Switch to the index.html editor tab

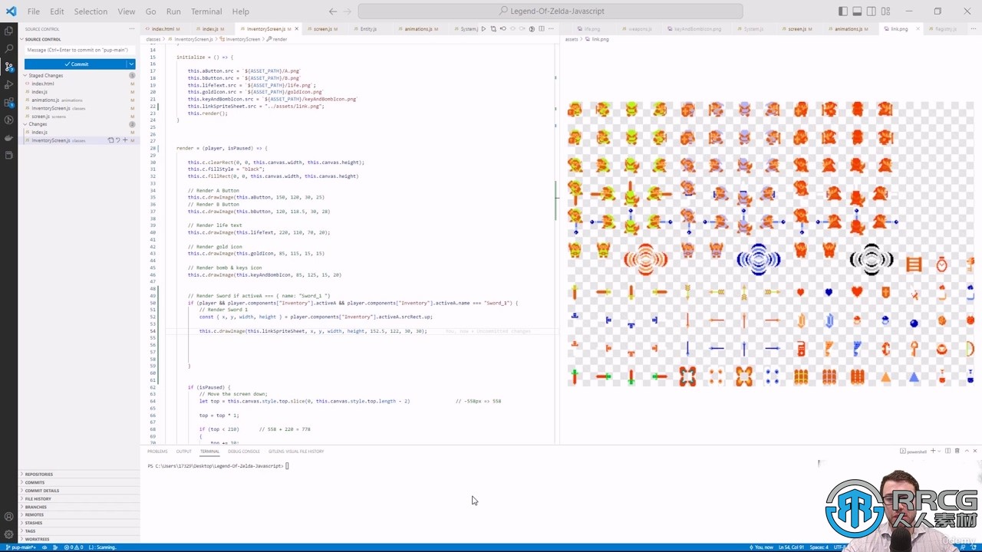pos(163,28)
